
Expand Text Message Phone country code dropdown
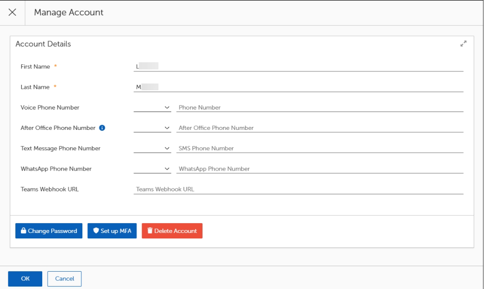tap(152, 148)
